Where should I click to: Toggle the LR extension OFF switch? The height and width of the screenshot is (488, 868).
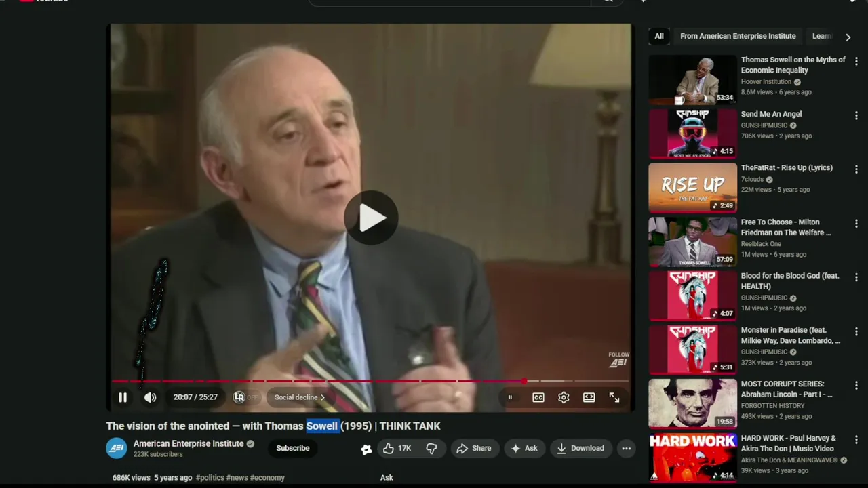click(x=245, y=397)
